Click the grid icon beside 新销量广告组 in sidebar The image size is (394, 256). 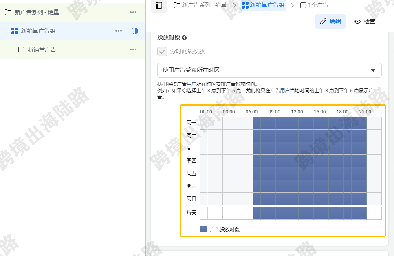[15, 31]
